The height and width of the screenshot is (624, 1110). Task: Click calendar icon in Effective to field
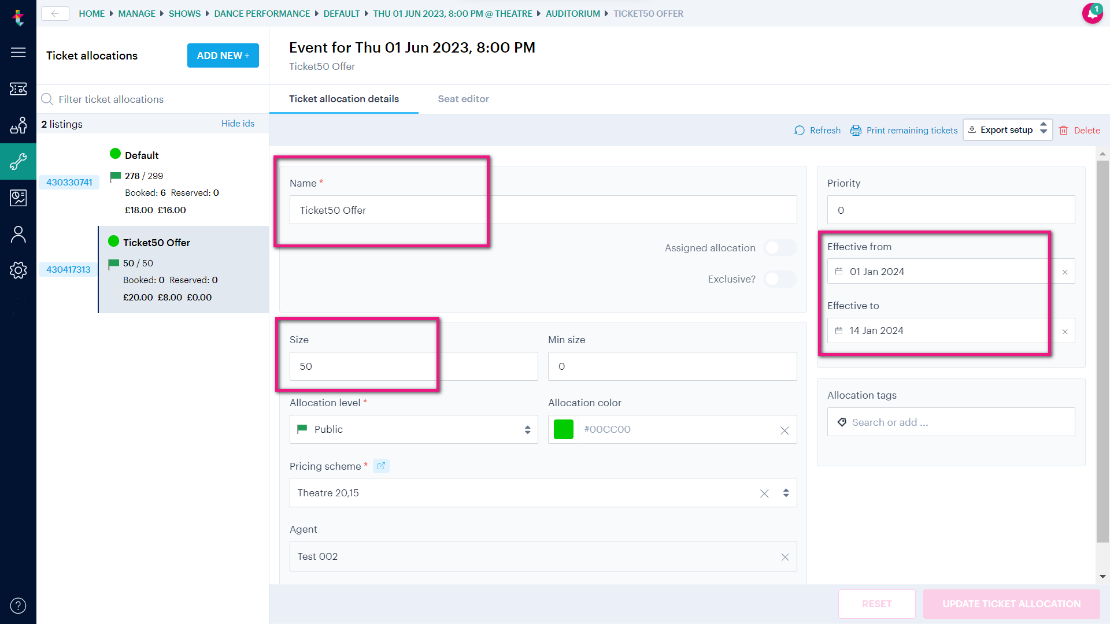tap(839, 330)
